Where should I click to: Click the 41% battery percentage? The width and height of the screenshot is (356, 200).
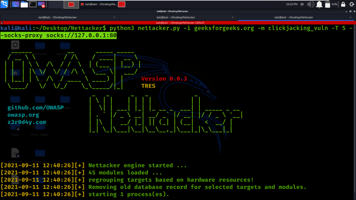[x=334, y=4]
